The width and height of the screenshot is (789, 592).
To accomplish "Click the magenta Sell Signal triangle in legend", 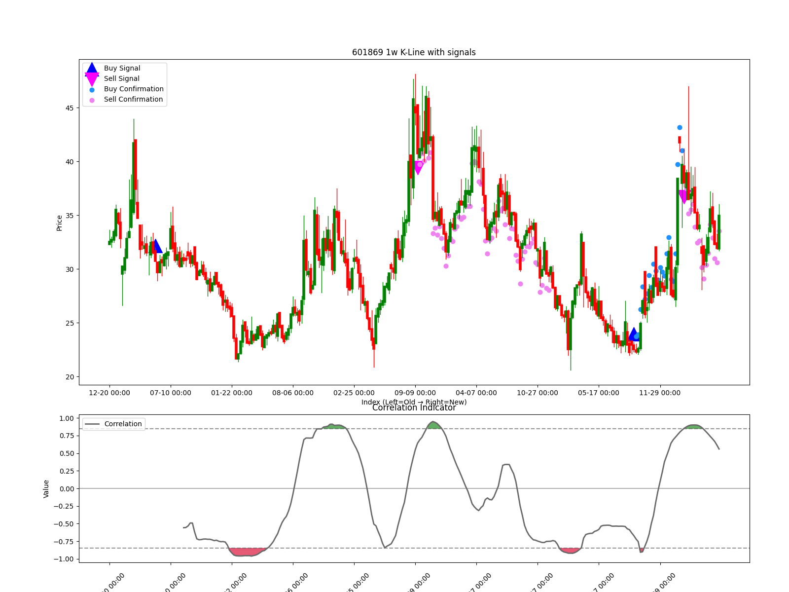I will pyautogui.click(x=92, y=79).
